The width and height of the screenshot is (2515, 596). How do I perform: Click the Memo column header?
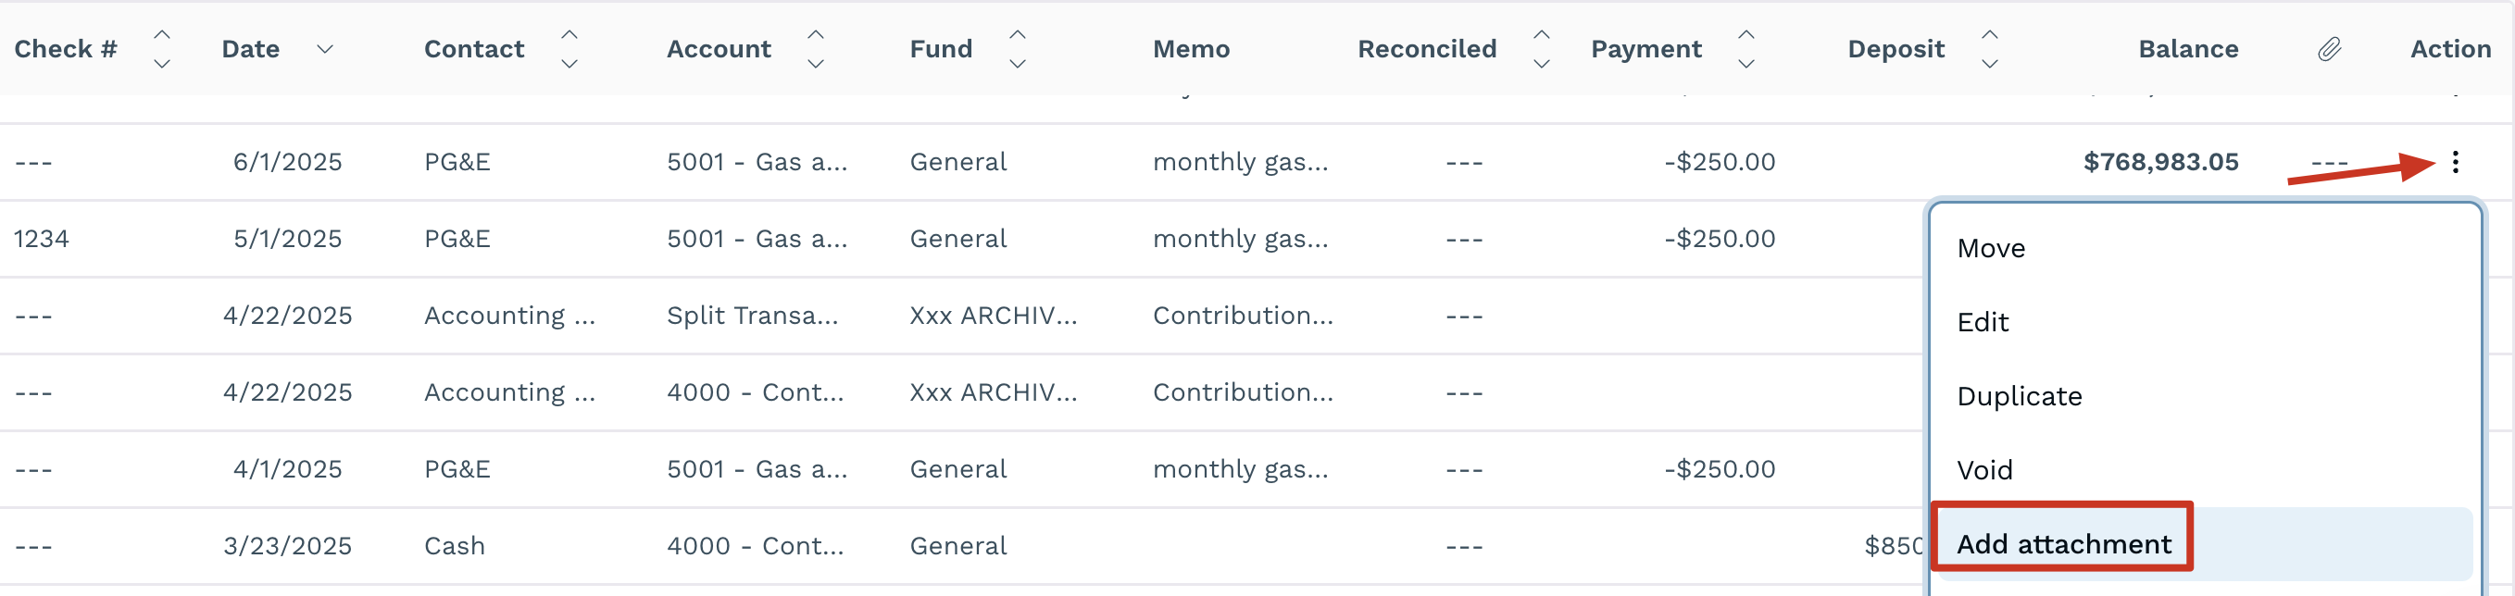(x=1190, y=49)
